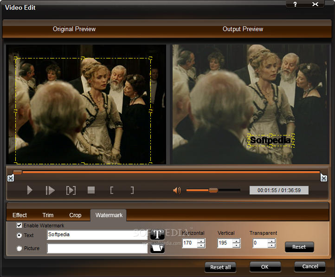Click the Reset all button

point(220,267)
